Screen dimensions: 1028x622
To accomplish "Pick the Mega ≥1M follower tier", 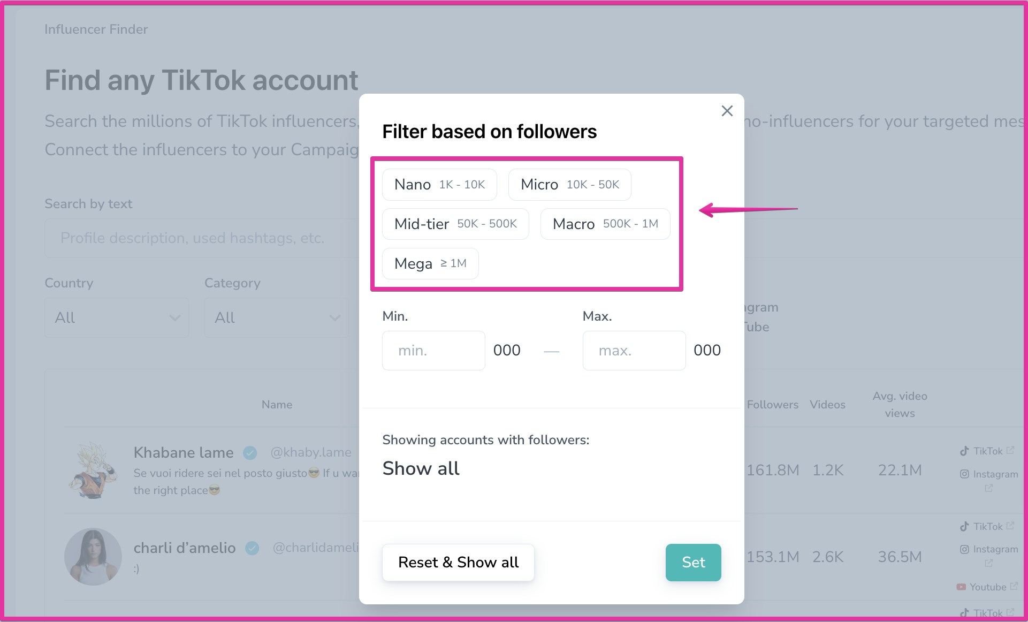I will click(x=430, y=263).
